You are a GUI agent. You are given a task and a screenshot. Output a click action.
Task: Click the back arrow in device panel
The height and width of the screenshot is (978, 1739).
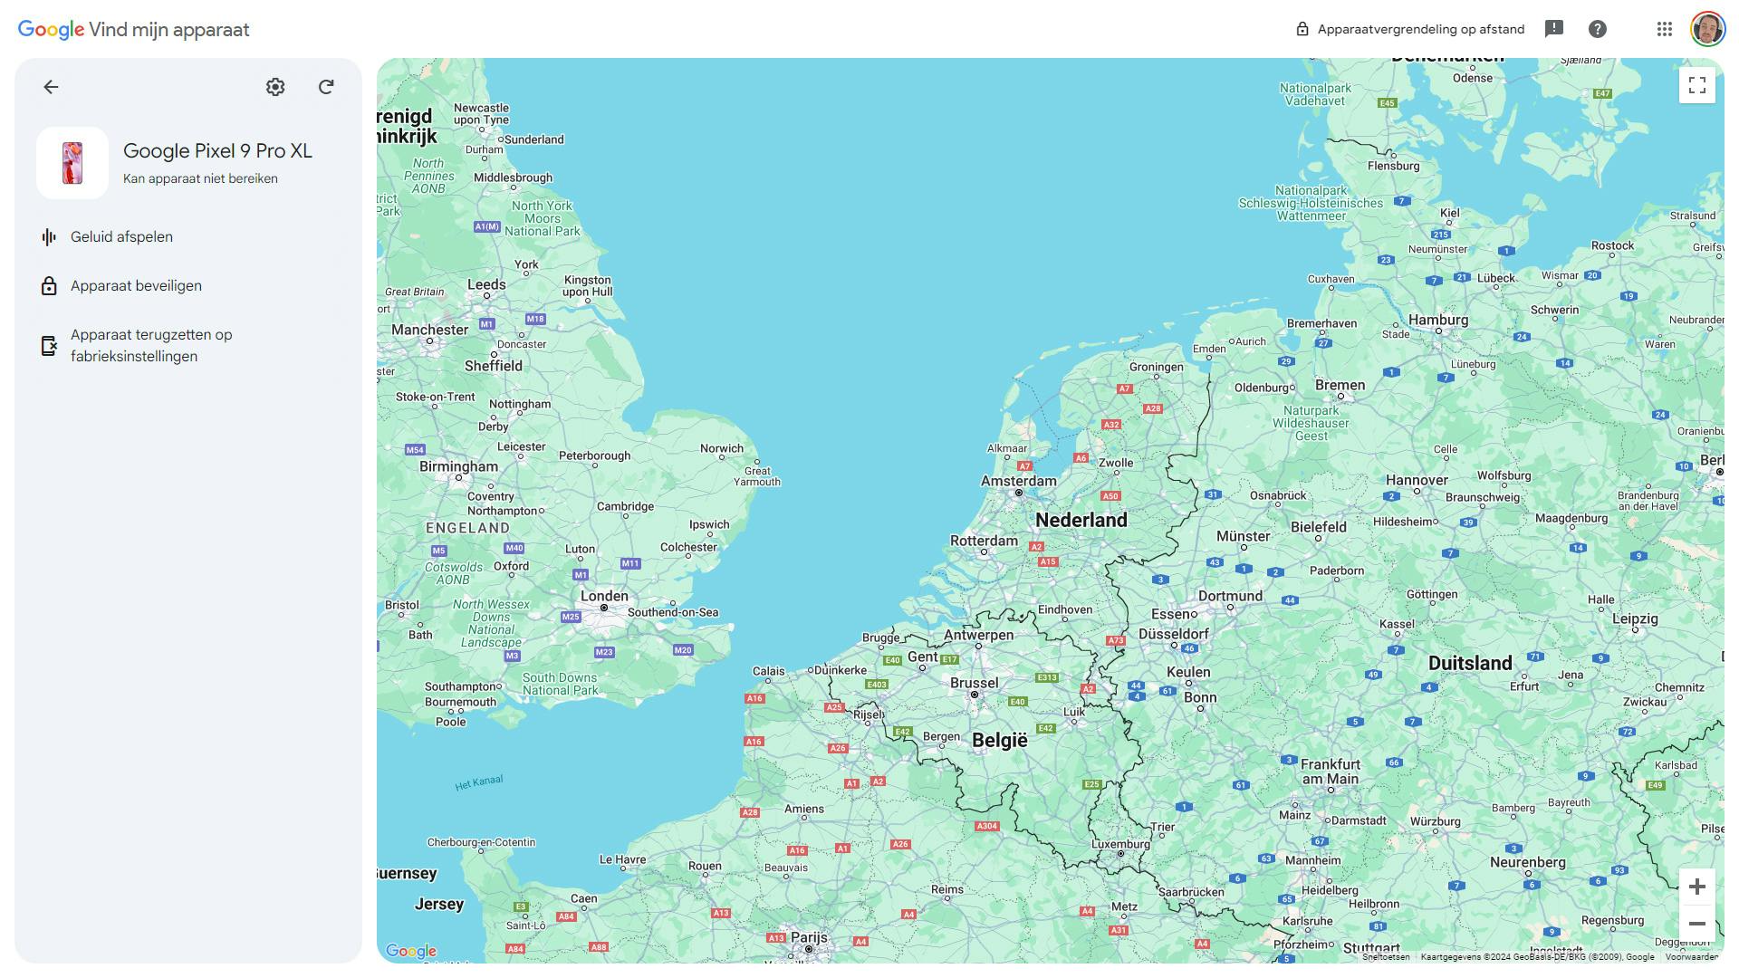(x=51, y=87)
